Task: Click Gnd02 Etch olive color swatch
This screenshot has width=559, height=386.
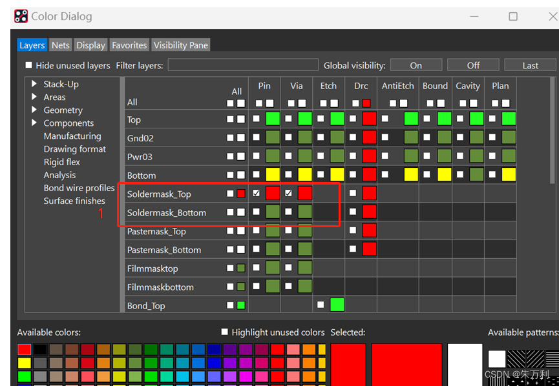Action: tap(337, 137)
